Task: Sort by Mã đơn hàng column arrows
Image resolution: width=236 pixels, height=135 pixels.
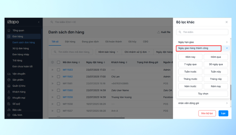Action: [x=79, y=62]
